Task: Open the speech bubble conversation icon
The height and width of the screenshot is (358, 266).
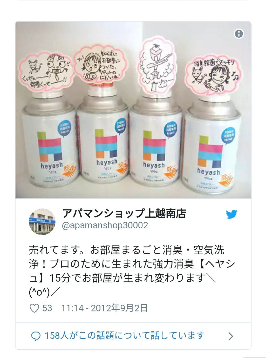Action: (x=36, y=336)
